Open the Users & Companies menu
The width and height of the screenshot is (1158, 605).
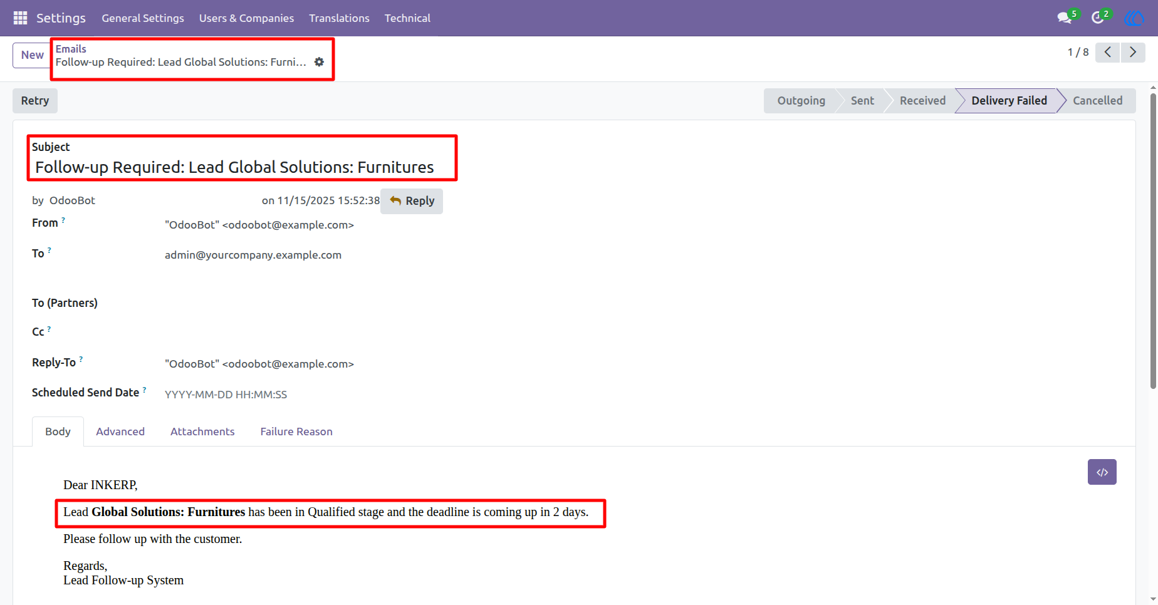[246, 18]
